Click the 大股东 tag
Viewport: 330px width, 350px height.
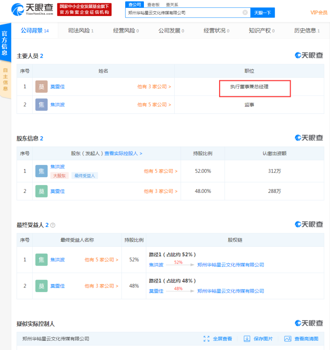(x=60, y=175)
